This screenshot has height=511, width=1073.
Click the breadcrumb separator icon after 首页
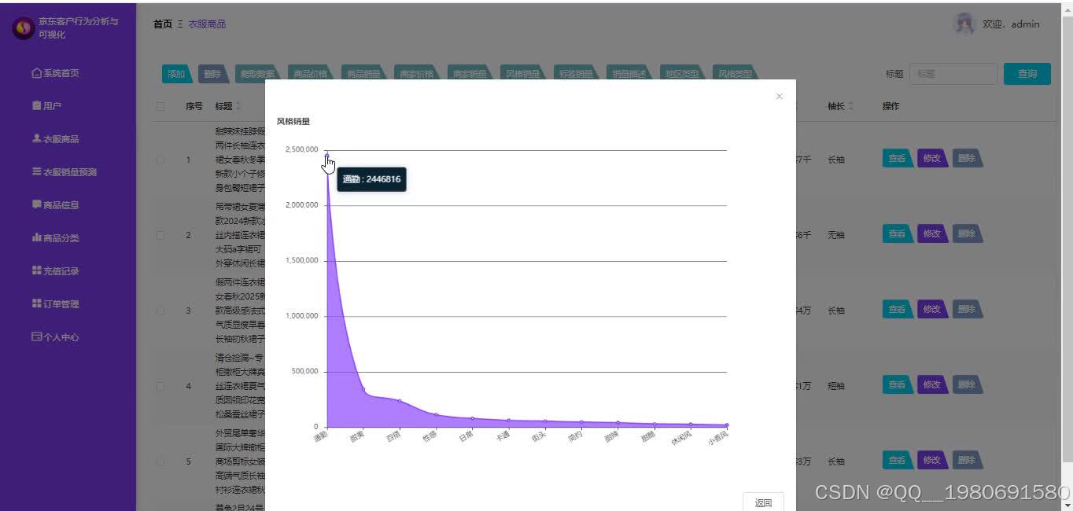(x=180, y=24)
